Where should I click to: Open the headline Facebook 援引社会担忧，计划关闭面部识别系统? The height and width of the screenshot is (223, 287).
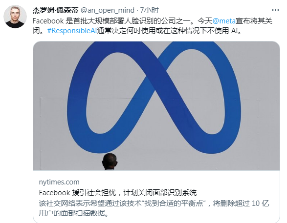[118, 192]
